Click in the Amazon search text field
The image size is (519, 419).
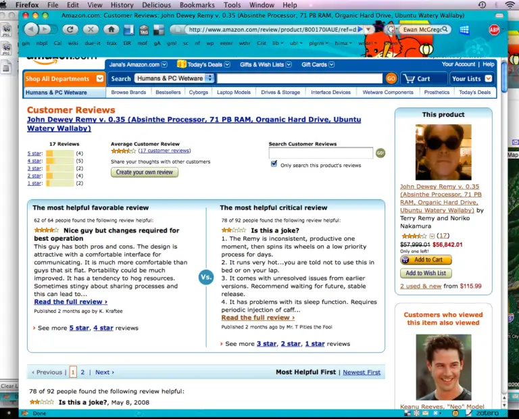tap(300, 78)
